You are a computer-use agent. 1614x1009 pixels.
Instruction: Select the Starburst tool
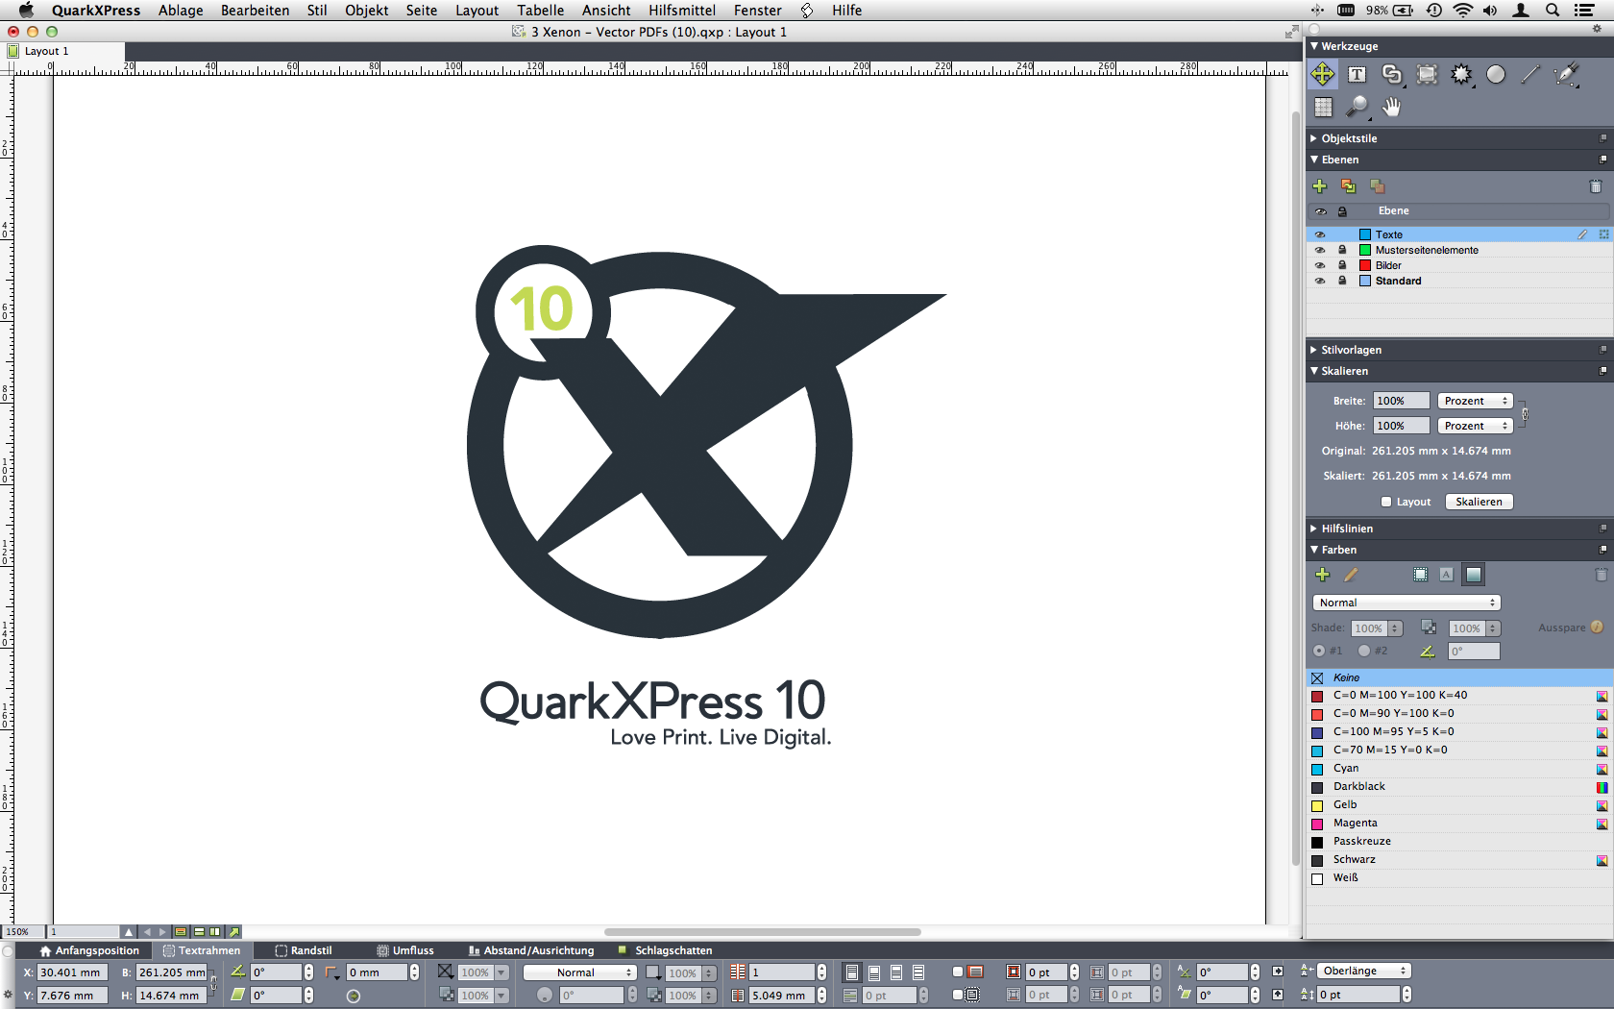(x=1461, y=75)
